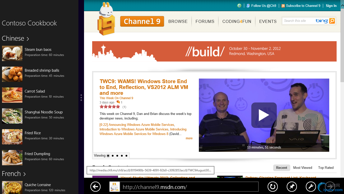Select the Quiche Lorraine recipe title
The height and width of the screenshot is (194, 344).
coord(38,185)
